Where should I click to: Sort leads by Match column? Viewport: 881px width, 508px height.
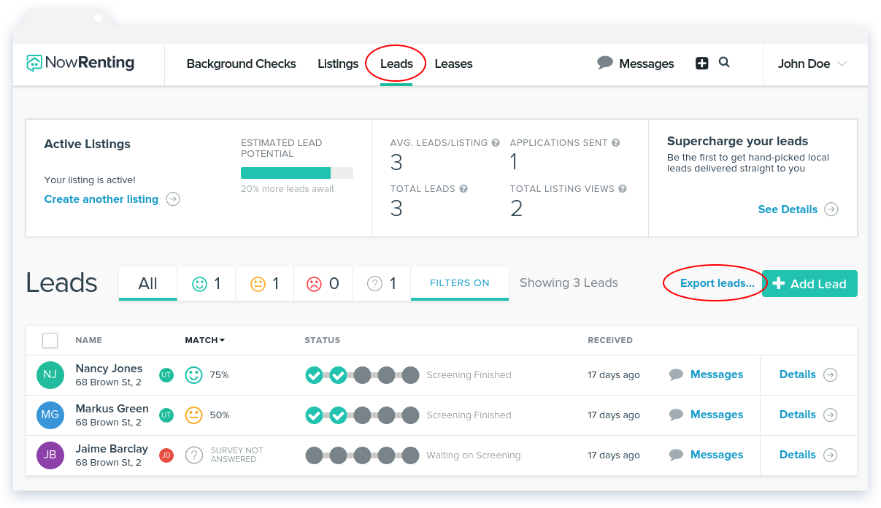click(x=205, y=340)
